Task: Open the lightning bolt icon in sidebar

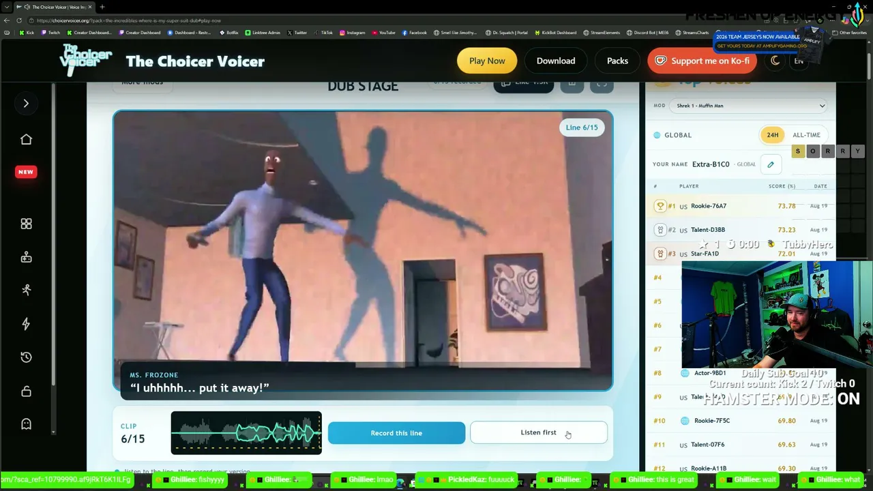Action: [x=26, y=324]
